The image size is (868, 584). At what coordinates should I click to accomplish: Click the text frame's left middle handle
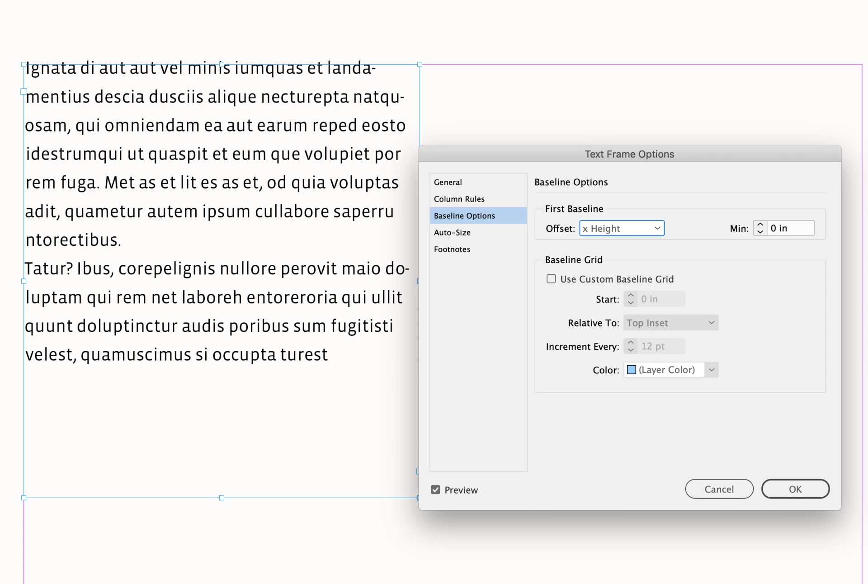click(24, 281)
